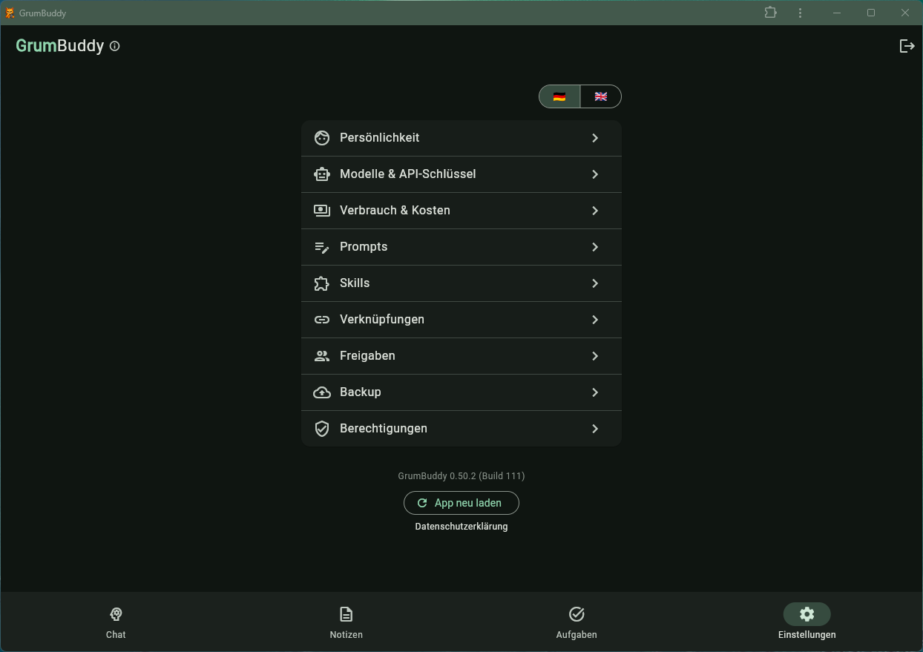
Task: Switch language to German flag
Action: point(559,96)
